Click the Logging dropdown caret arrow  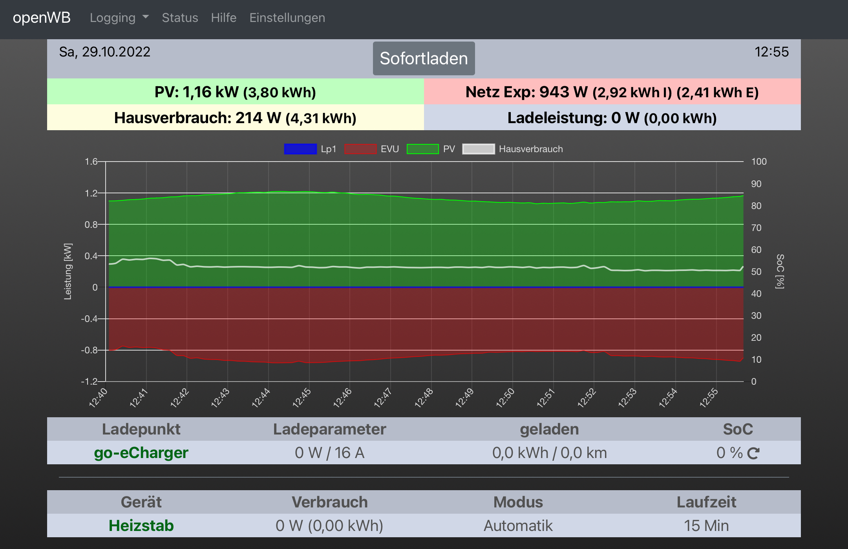pyautogui.click(x=146, y=17)
